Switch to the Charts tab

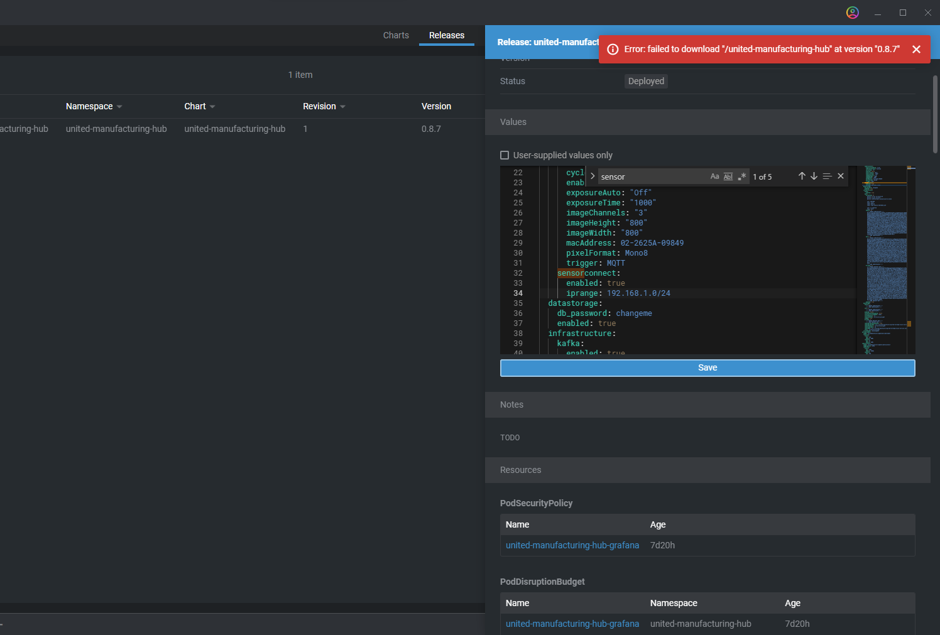click(396, 36)
